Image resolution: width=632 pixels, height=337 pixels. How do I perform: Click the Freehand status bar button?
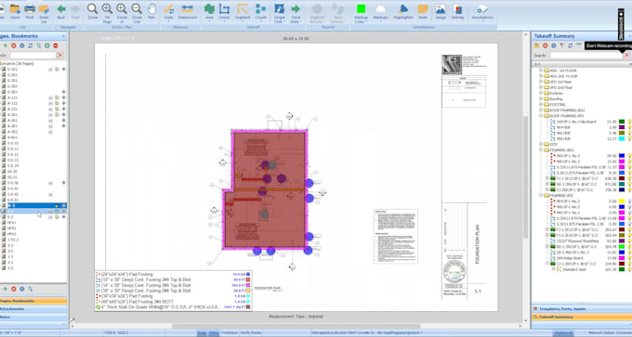point(229,333)
